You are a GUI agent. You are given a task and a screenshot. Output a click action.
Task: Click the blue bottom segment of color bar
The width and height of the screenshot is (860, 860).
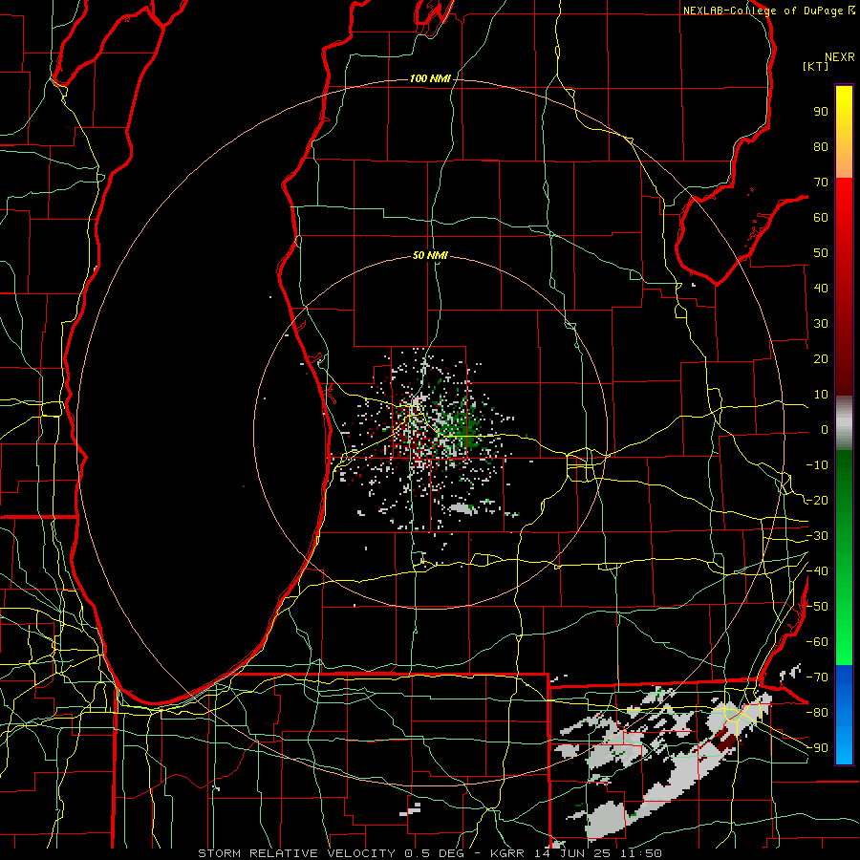pos(844,714)
